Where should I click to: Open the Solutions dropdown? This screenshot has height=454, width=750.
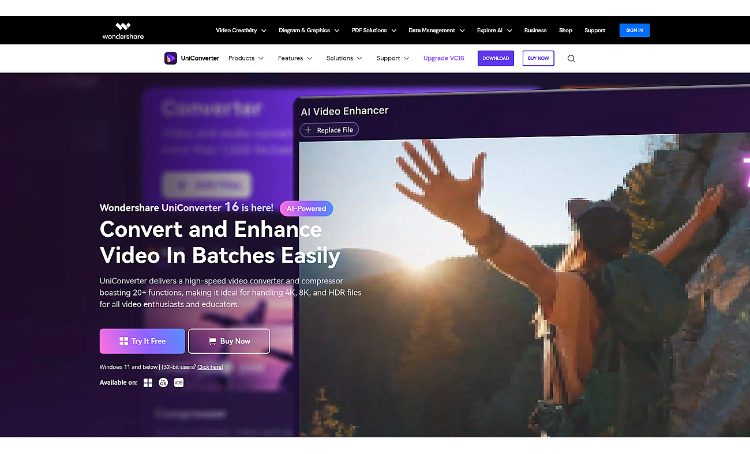[x=344, y=58]
